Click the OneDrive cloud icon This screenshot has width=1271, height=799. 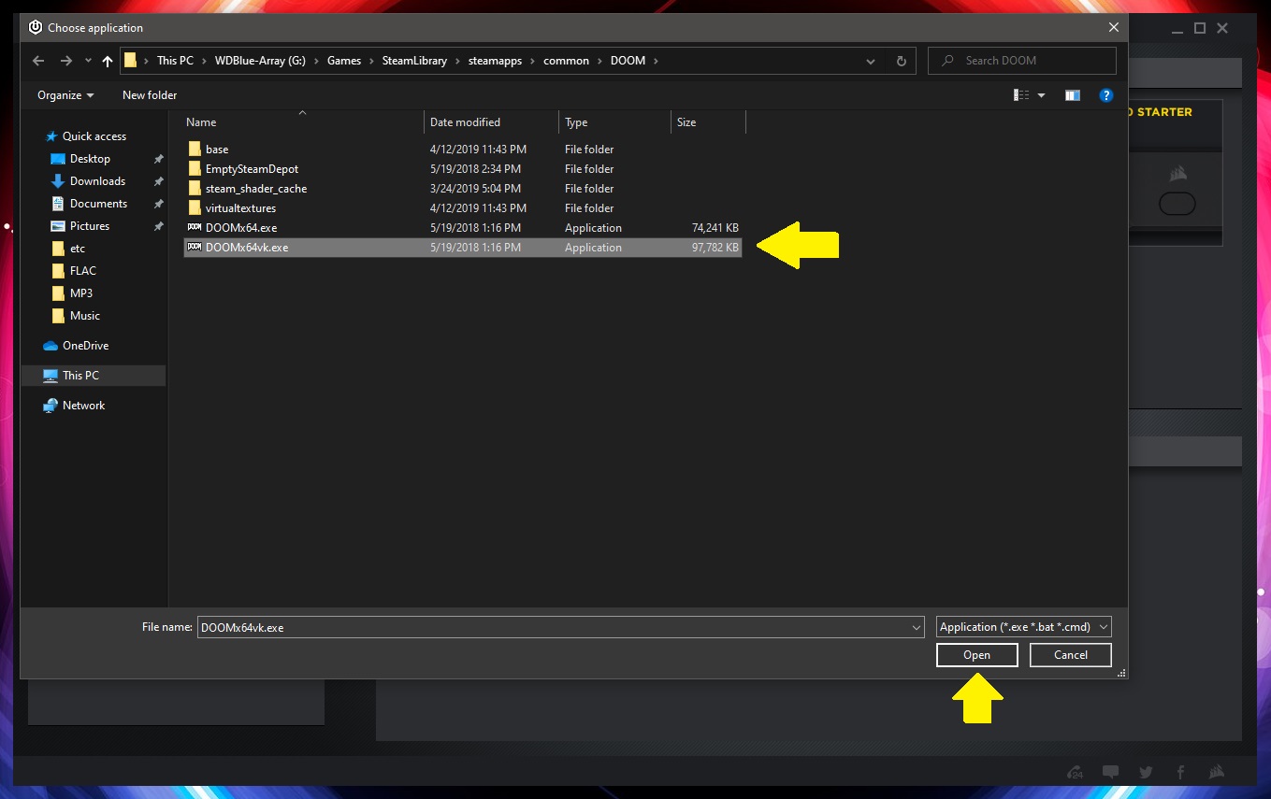pos(51,346)
